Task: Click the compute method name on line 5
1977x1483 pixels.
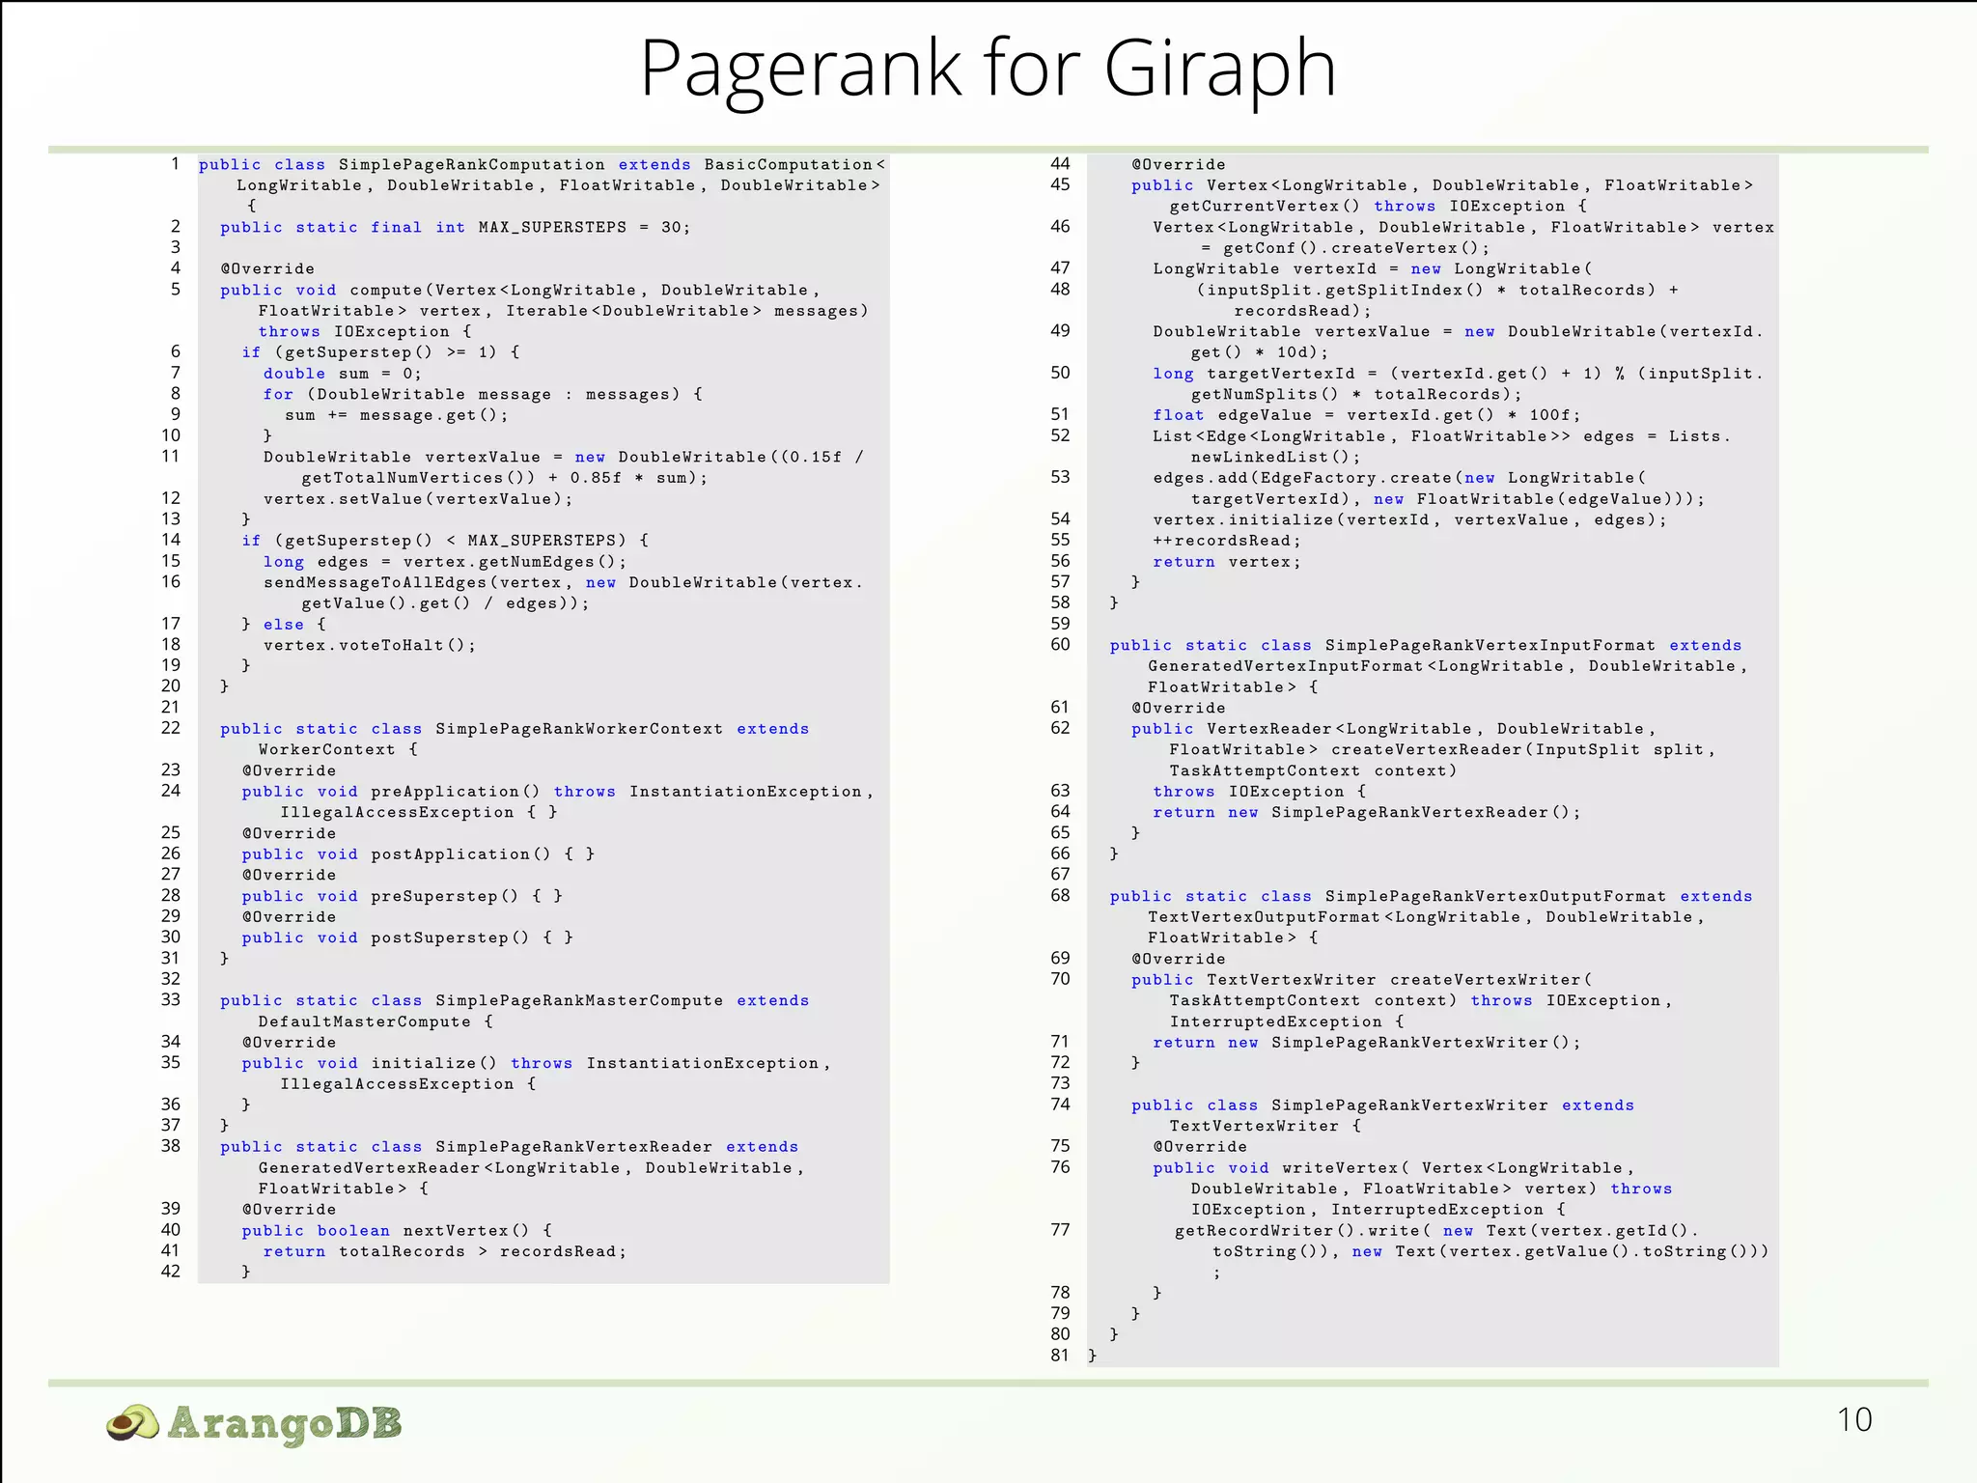Action: [x=386, y=291]
